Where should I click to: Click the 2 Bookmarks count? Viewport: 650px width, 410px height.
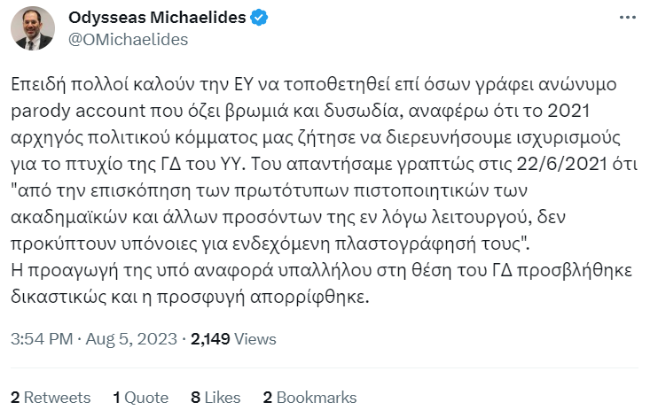tap(309, 397)
